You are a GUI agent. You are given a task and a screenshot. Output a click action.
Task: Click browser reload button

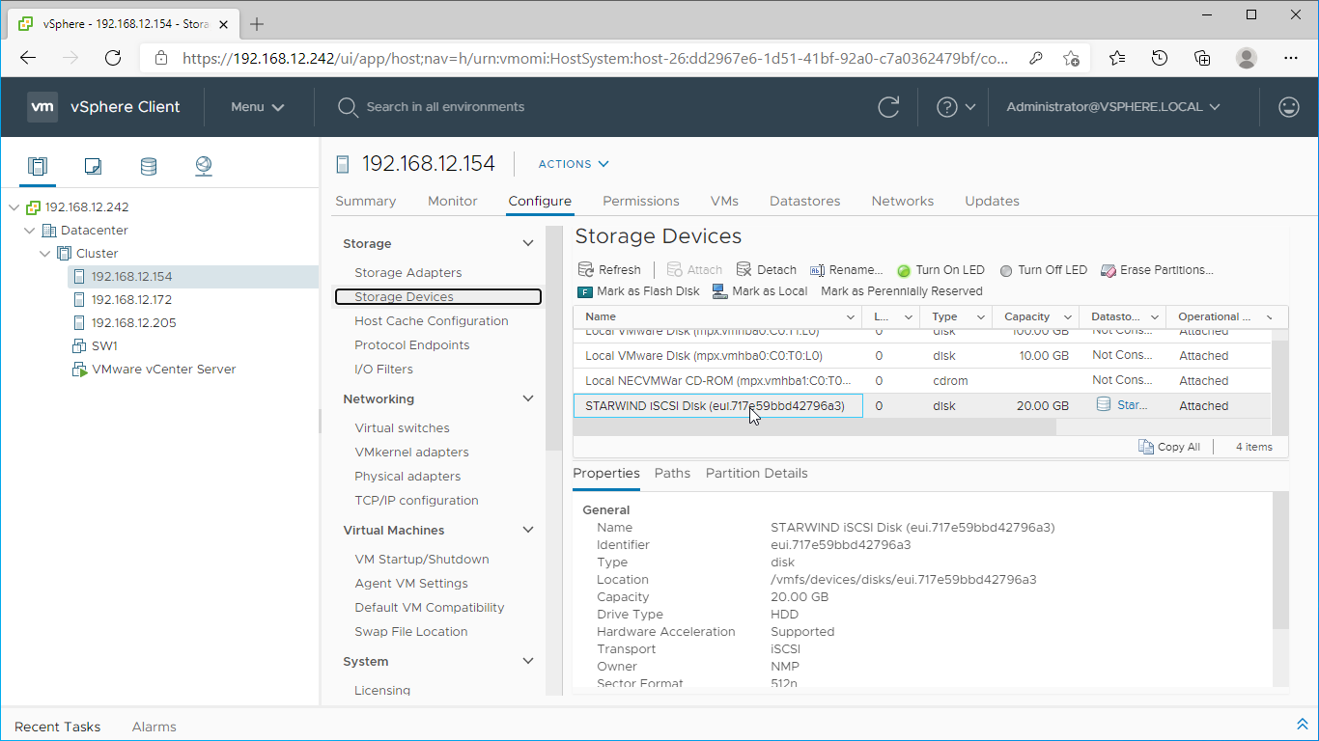pyautogui.click(x=113, y=58)
